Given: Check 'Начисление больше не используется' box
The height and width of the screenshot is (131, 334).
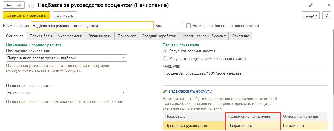Looking at the screenshot, I should click(188, 26).
